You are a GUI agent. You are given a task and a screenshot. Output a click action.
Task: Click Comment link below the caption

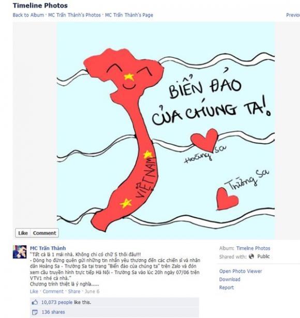tap(53, 292)
